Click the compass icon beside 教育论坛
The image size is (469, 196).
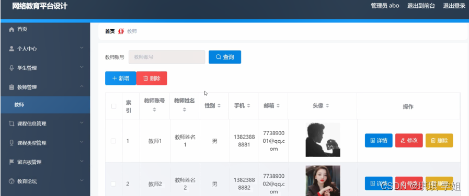(12, 181)
